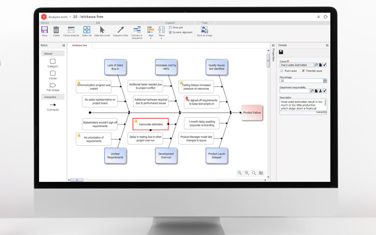Enable the Show grid checkbox
Screen dimensions: 376x235
[170, 28]
